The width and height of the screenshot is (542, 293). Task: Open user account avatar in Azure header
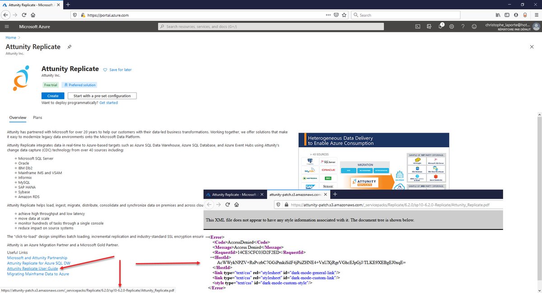pos(536,27)
